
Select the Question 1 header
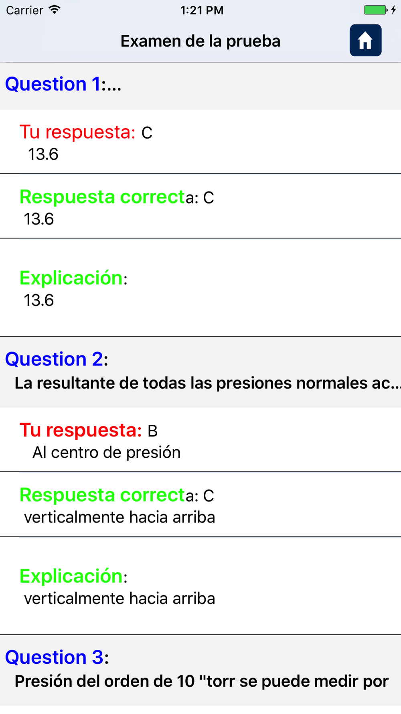pyautogui.click(x=200, y=86)
